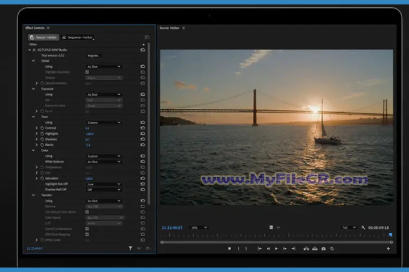
Task: Reset the Contrast parameter
Action: click(x=143, y=128)
